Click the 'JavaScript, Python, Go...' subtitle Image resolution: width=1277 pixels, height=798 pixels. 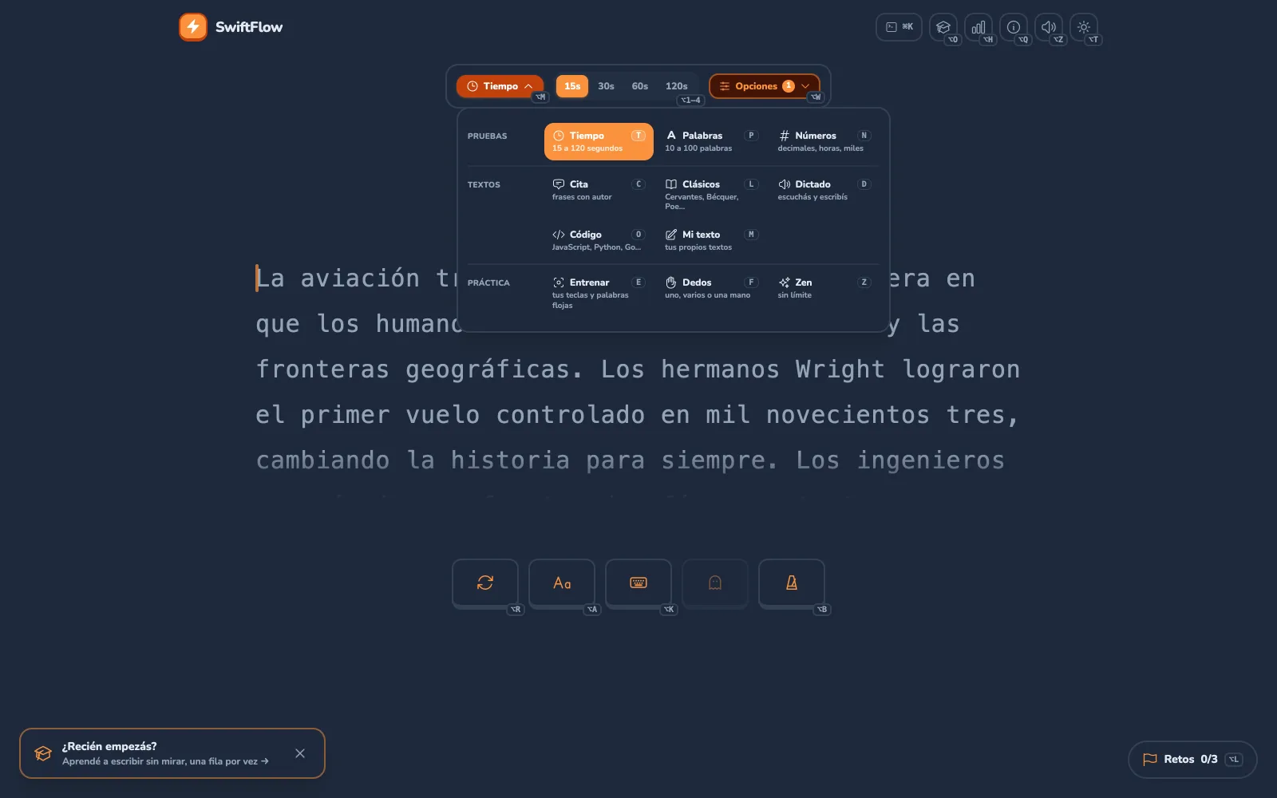click(x=596, y=247)
